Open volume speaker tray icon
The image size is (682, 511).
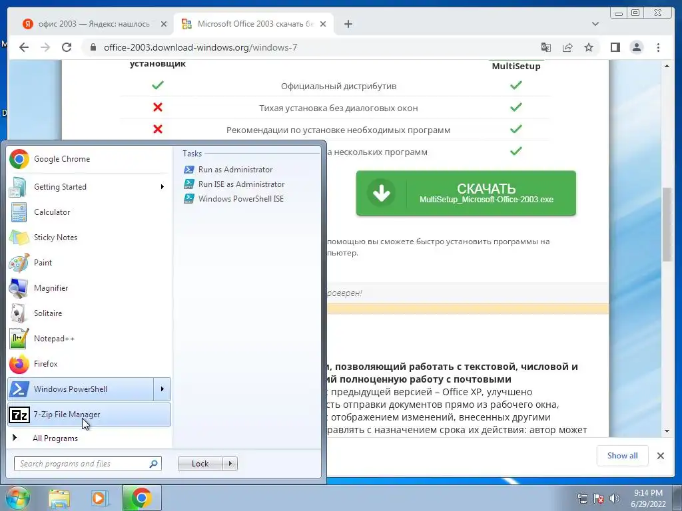click(x=615, y=499)
